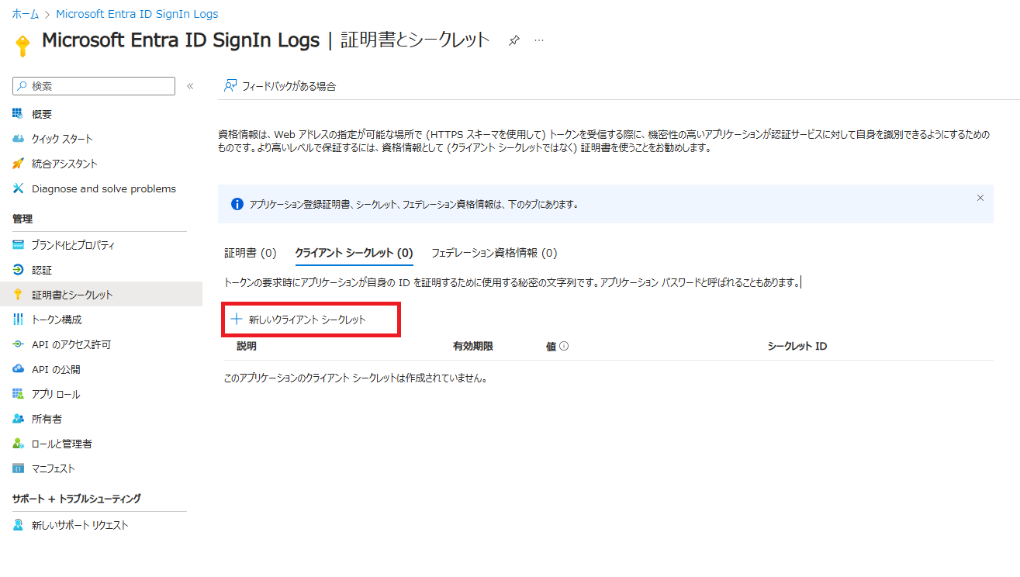Viewport: 1020px width, 577px height.
Task: Click the 認証 icon in sidebar
Action: point(18,270)
